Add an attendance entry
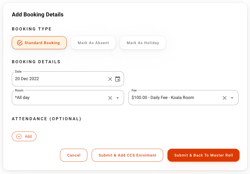250x174 pixels. click(24, 136)
